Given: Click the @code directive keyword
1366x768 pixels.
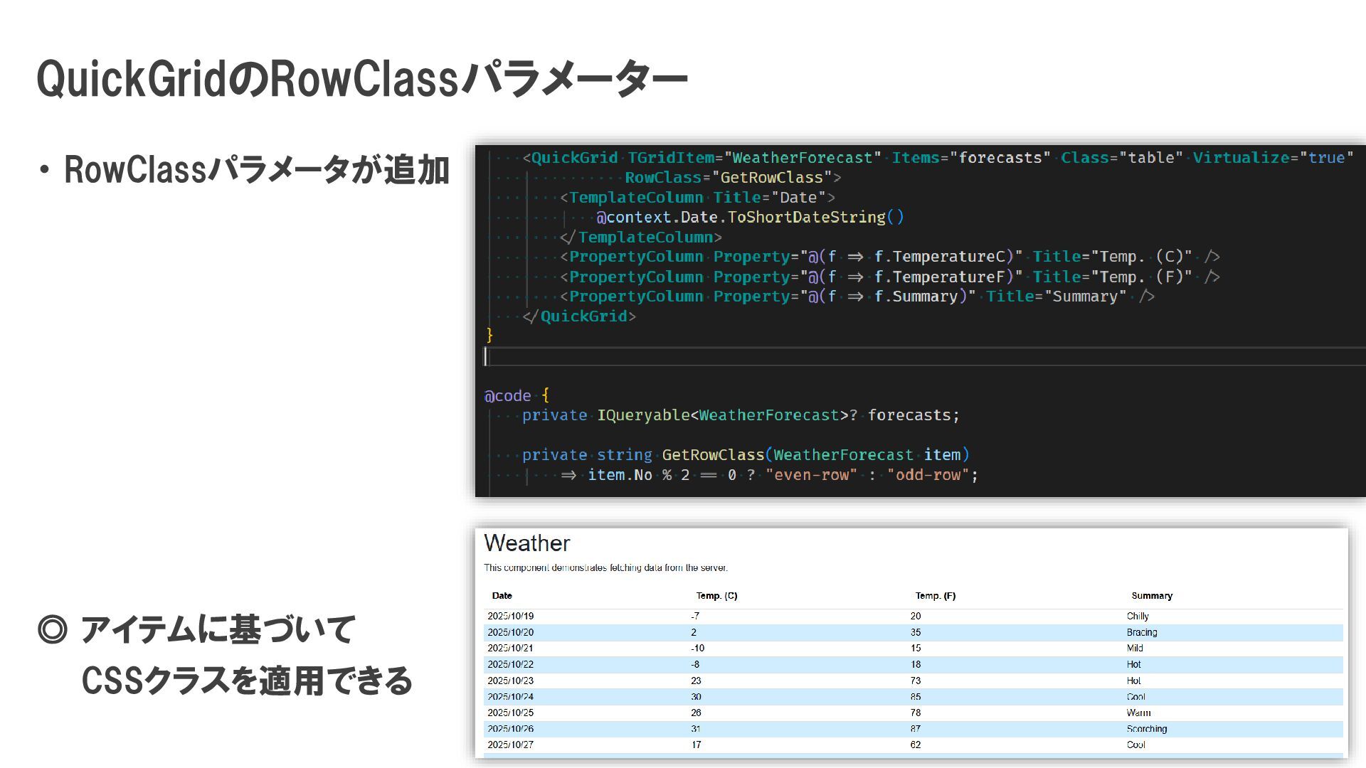Looking at the screenshot, I should click(507, 395).
